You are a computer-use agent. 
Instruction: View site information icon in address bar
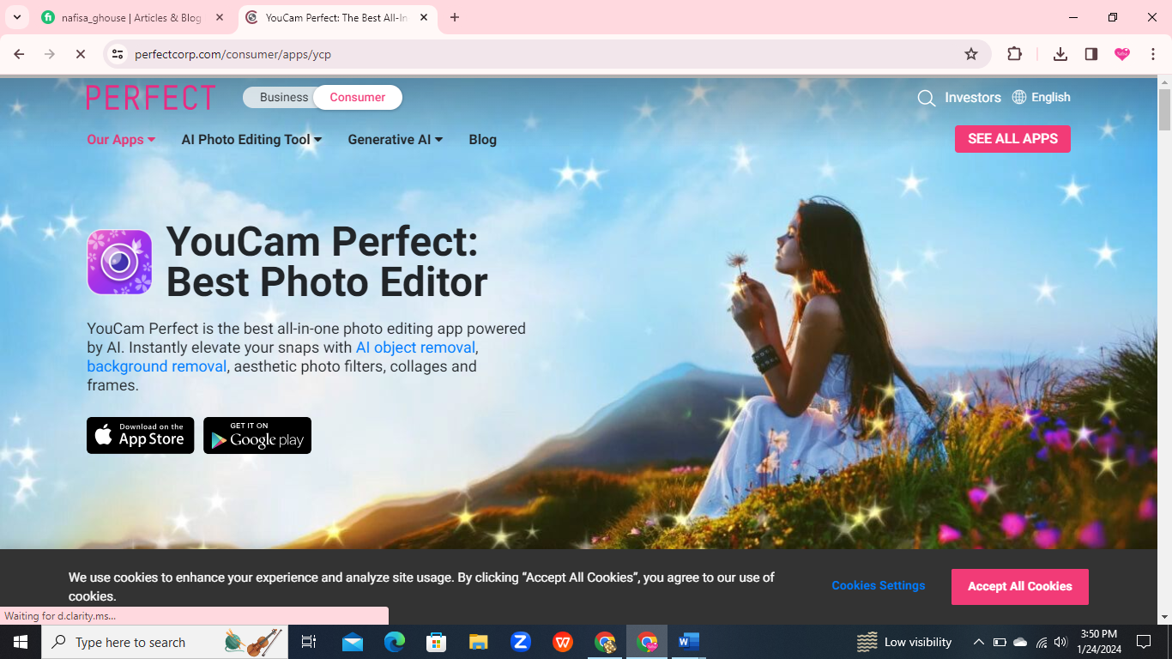pos(118,54)
